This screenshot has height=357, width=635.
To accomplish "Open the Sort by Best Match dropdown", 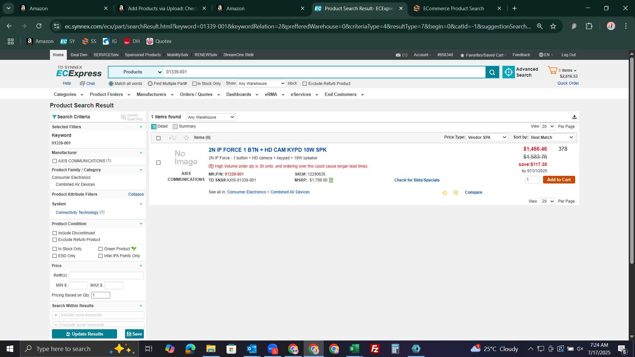I will 552,138.
